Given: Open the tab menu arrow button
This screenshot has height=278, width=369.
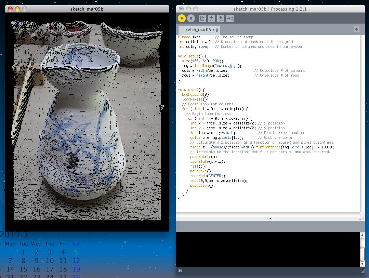Looking at the screenshot, I should [x=356, y=29].
